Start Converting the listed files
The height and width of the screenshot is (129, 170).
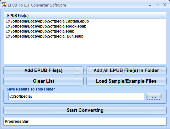point(85,110)
